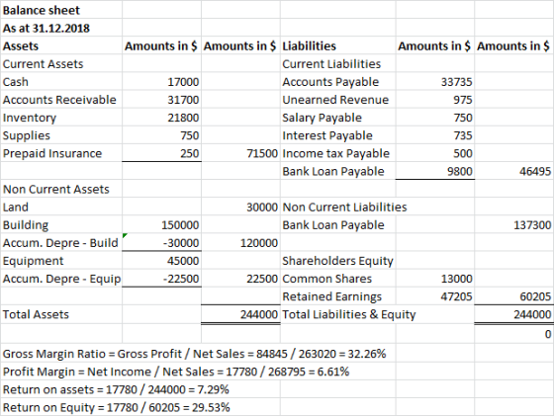The height and width of the screenshot is (416, 554).
Task: Select the 'Current Liabilities' cell
Action: tap(337, 63)
